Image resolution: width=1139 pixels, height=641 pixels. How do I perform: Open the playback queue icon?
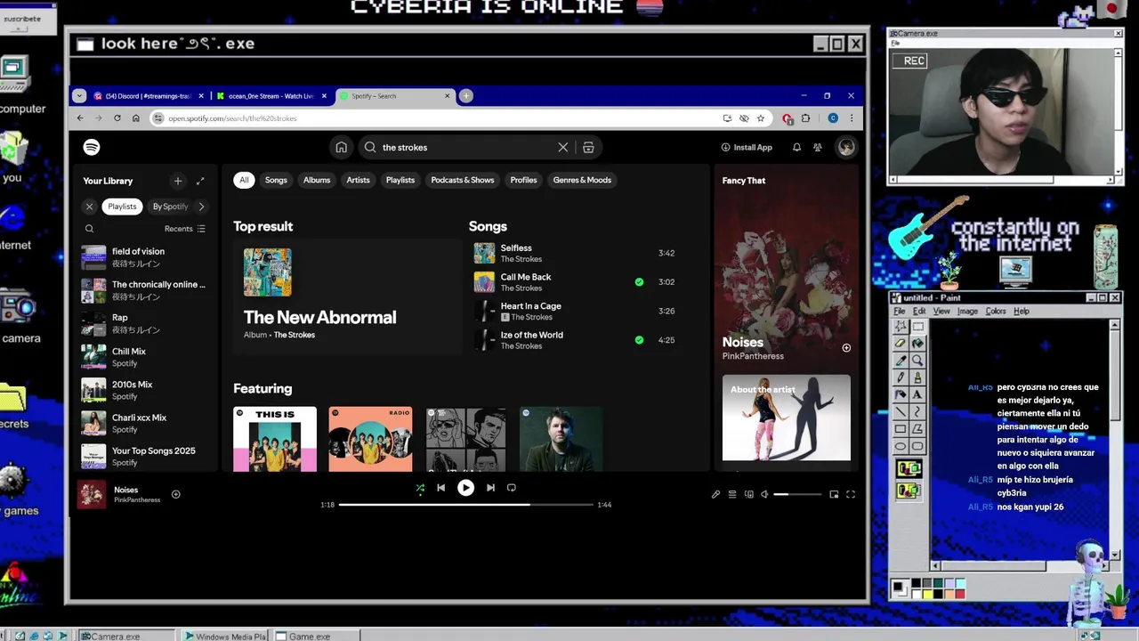tap(732, 494)
